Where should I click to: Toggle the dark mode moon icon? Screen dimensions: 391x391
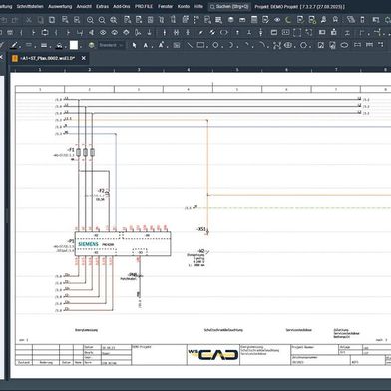coord(288,20)
